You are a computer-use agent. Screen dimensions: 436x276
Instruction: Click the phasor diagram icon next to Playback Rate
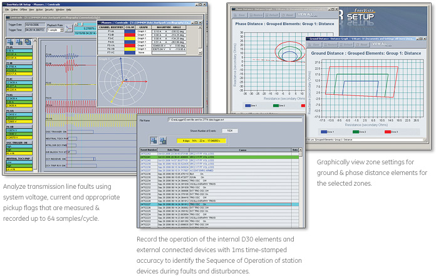tap(69, 28)
